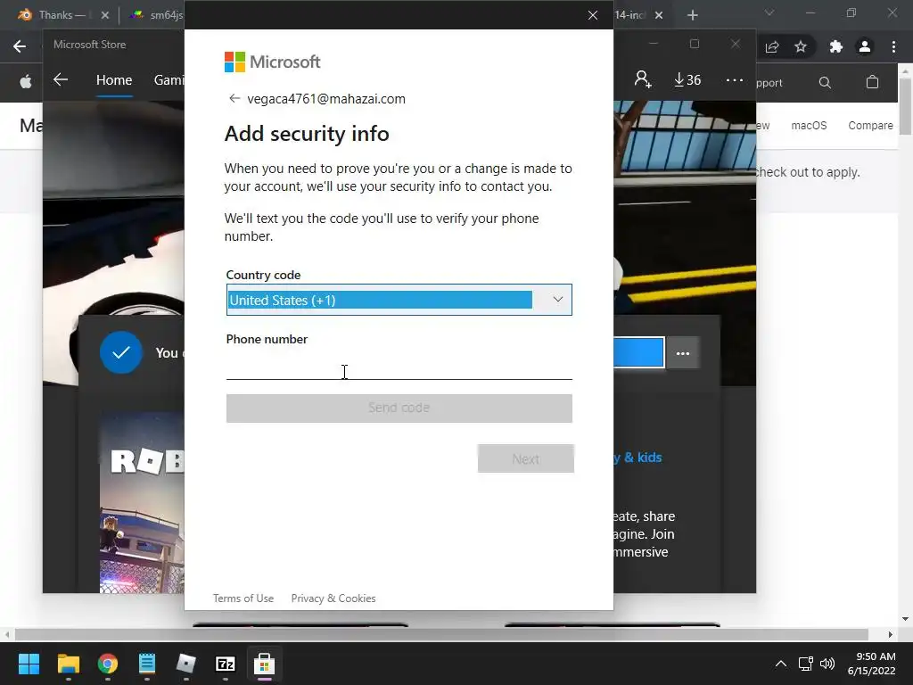913x685 pixels.
Task: Select the Home tab in Microsoft Store
Action: coord(114,80)
